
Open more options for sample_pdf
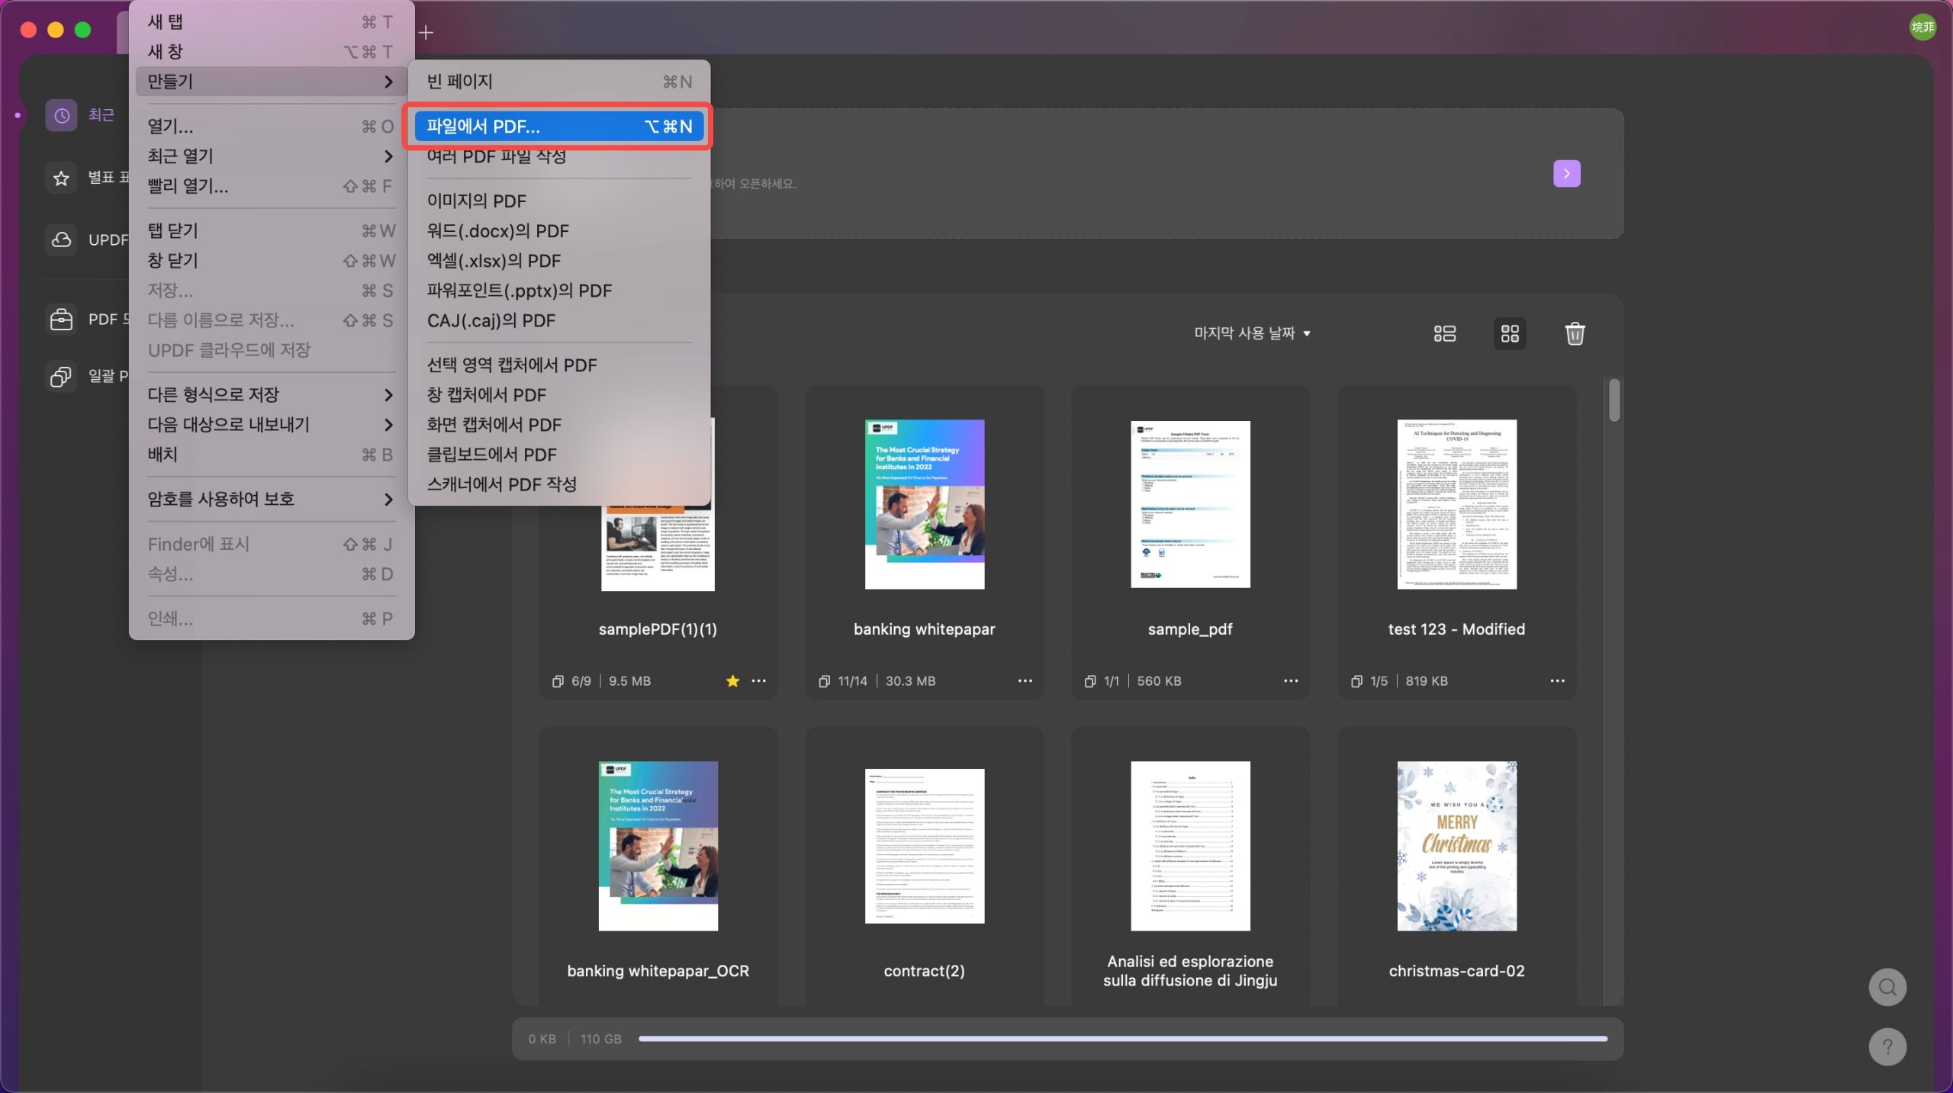tap(1291, 681)
